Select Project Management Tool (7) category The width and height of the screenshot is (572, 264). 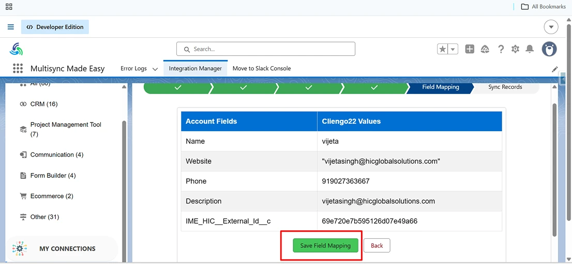tap(66, 130)
